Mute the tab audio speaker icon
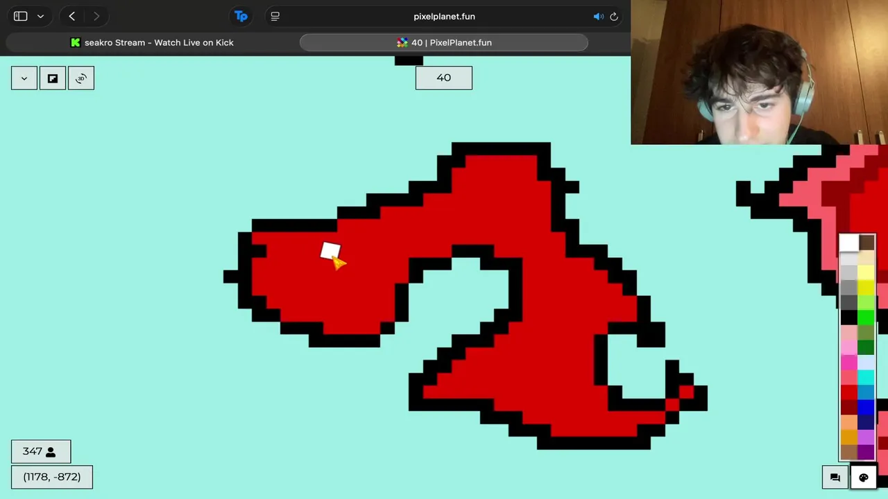This screenshot has width=888, height=499. [598, 16]
